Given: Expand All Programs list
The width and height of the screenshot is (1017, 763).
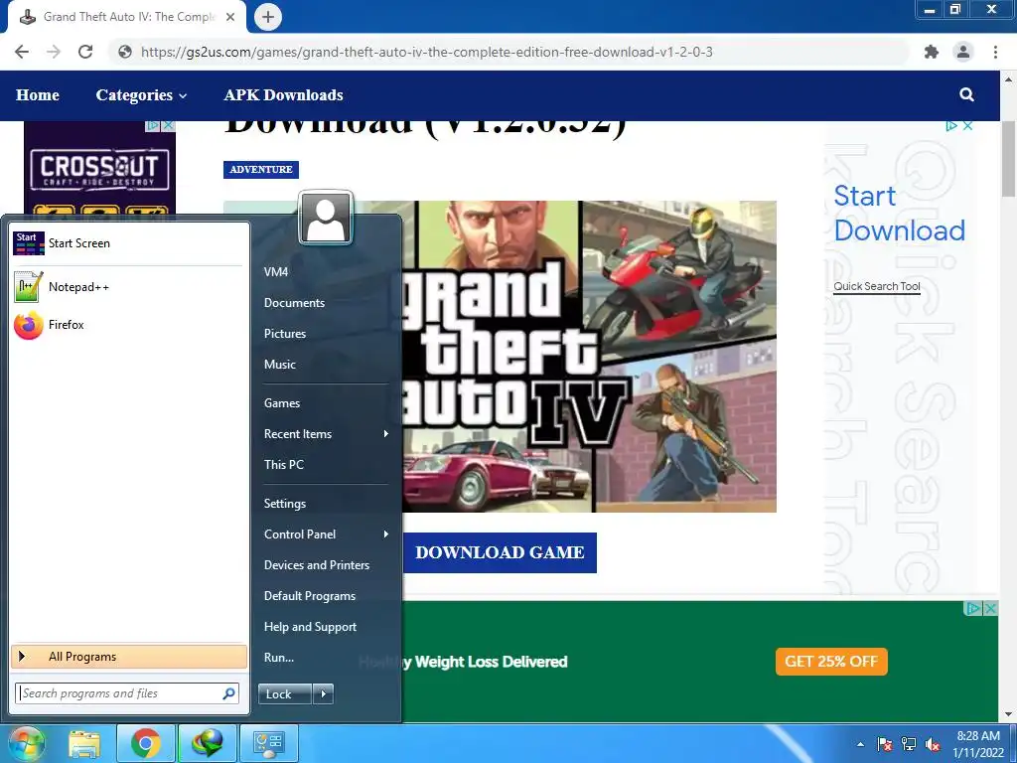Looking at the screenshot, I should tap(129, 657).
